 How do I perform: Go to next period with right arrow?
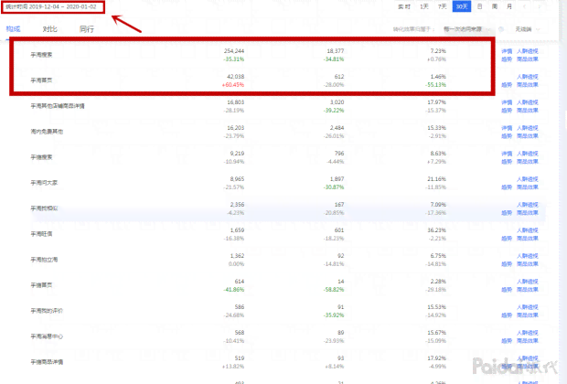[x=540, y=7]
